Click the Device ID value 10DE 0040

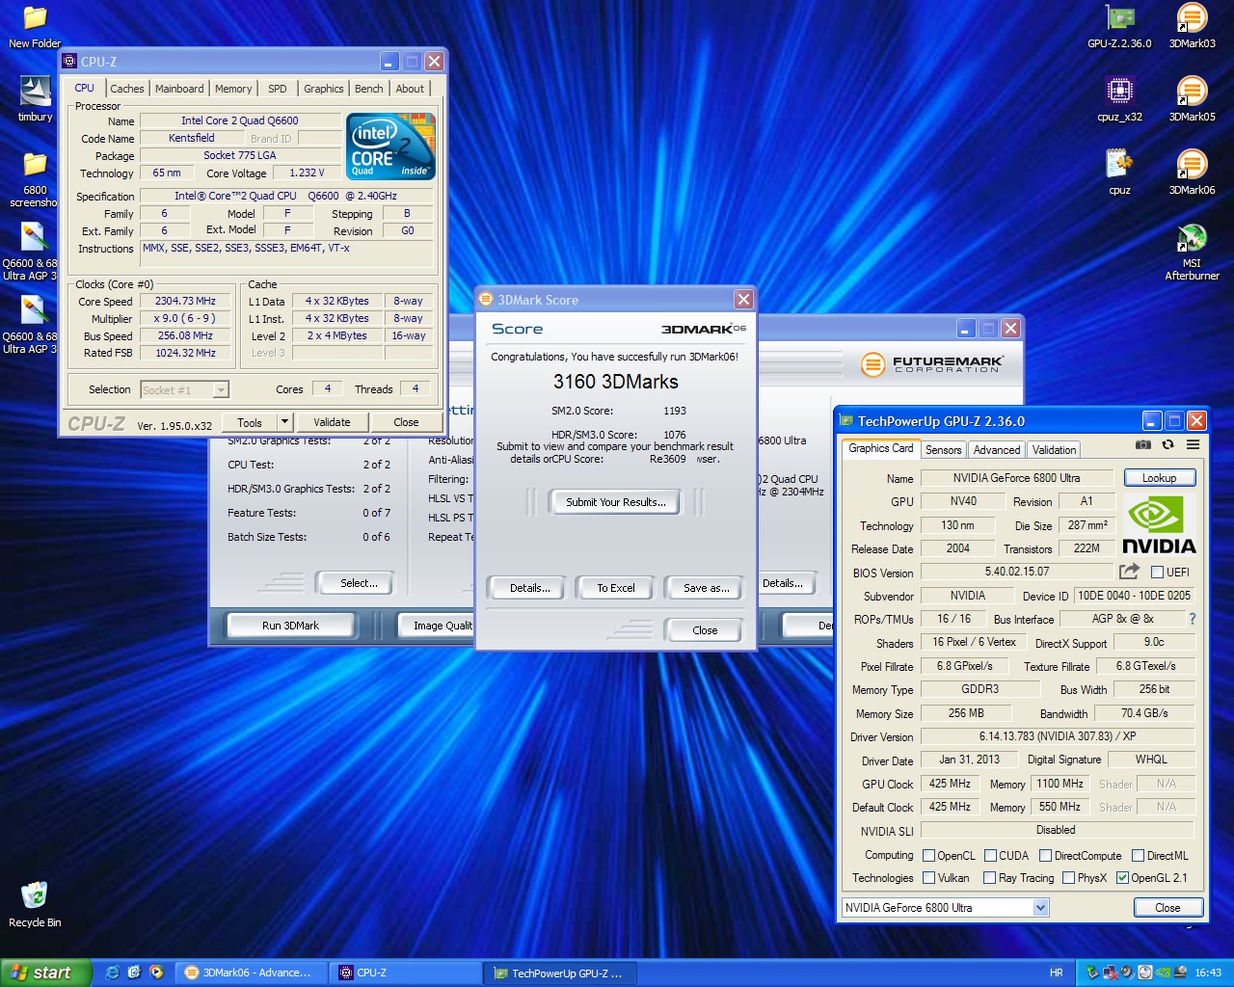point(1135,596)
